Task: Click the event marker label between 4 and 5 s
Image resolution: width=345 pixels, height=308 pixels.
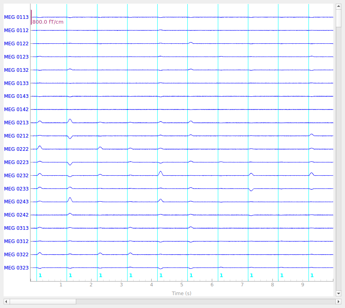Action: click(161, 275)
